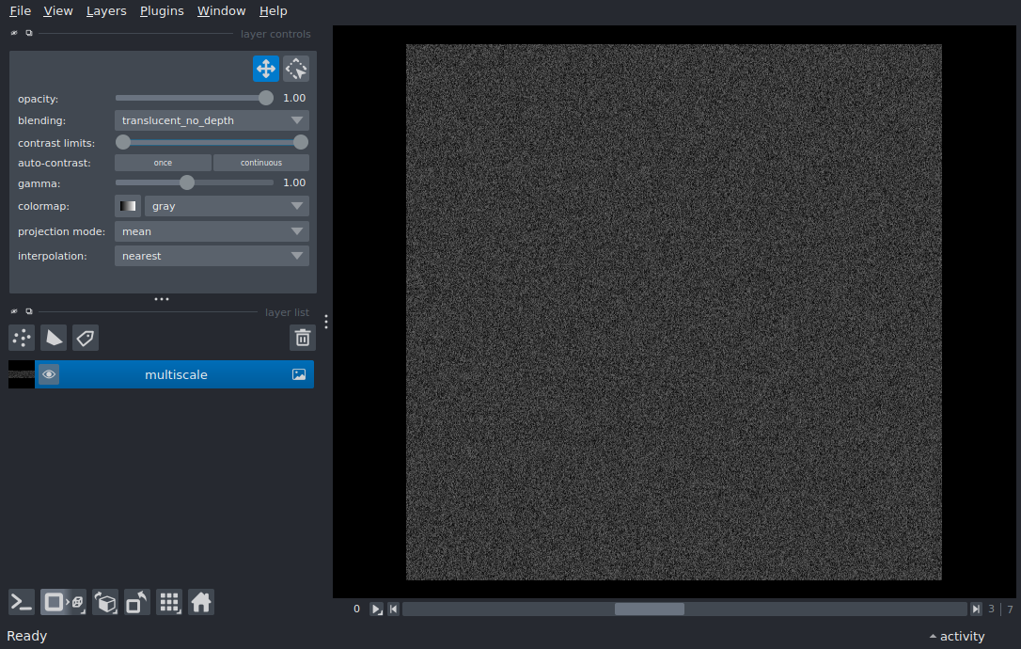Image resolution: width=1021 pixels, height=649 pixels.
Task: Activate the pan/zoom mode button
Action: point(265,69)
